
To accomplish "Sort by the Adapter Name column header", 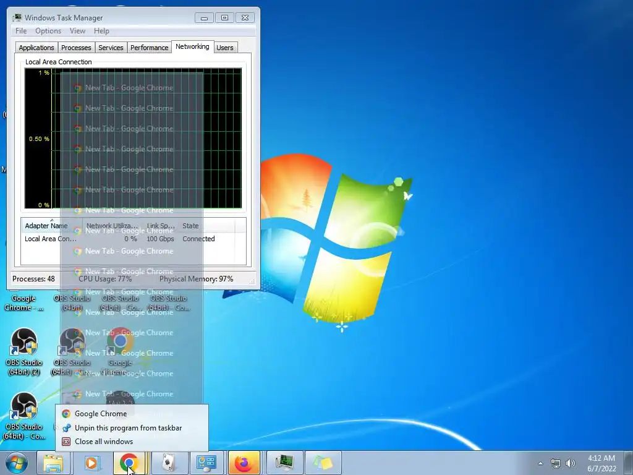I will pyautogui.click(x=52, y=226).
